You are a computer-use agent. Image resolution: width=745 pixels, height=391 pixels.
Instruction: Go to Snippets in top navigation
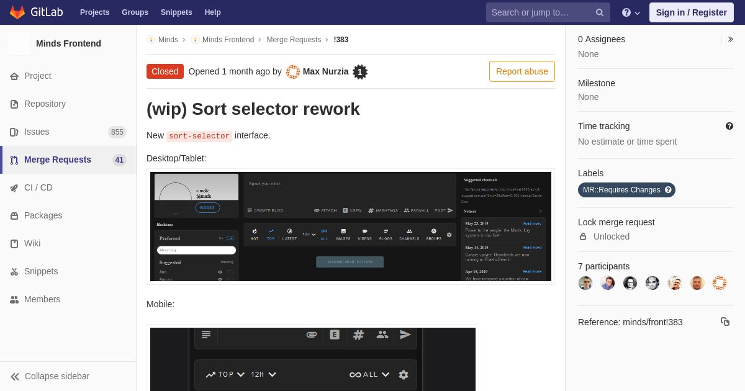click(176, 12)
